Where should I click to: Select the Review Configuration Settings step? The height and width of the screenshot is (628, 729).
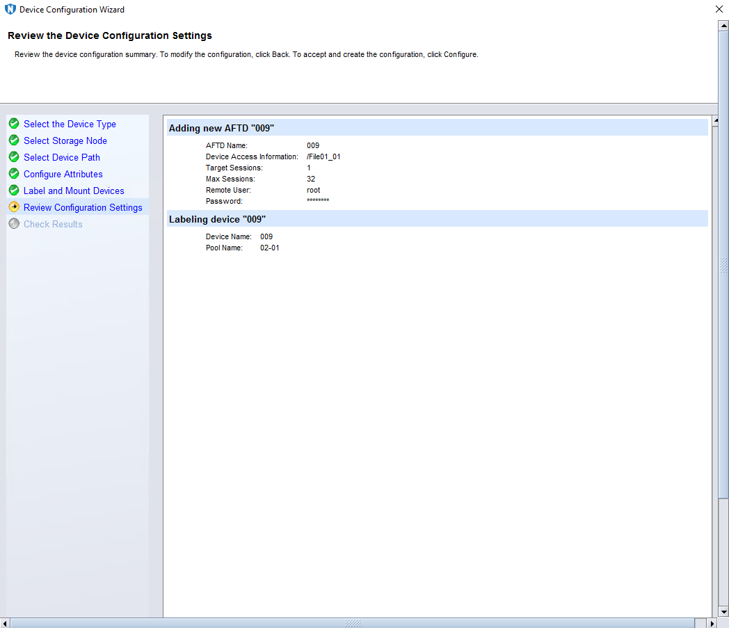[x=83, y=207]
